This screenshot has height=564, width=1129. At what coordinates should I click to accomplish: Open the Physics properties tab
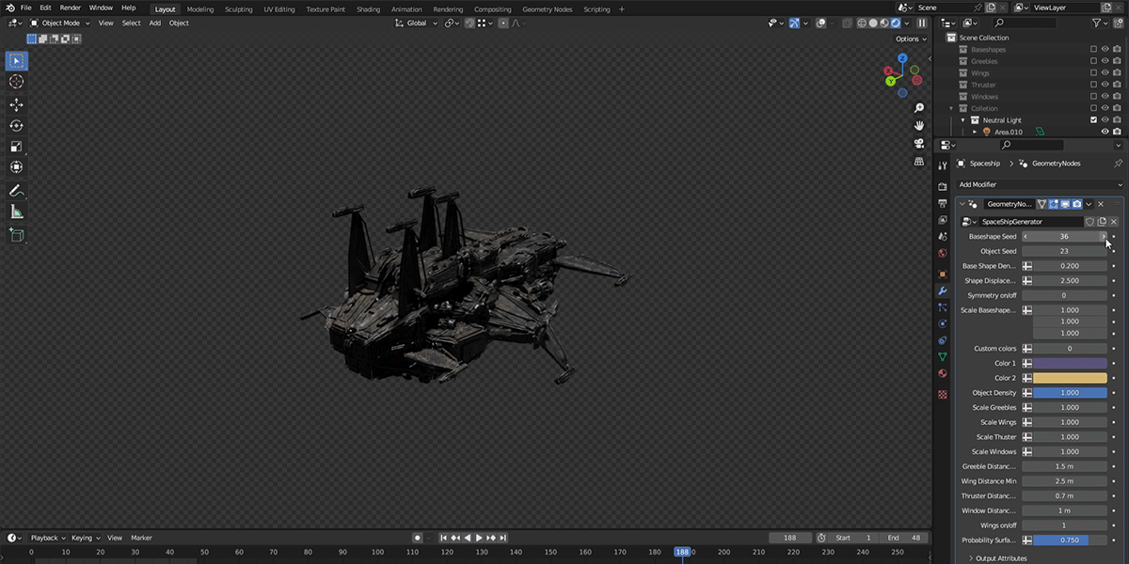pos(942,323)
